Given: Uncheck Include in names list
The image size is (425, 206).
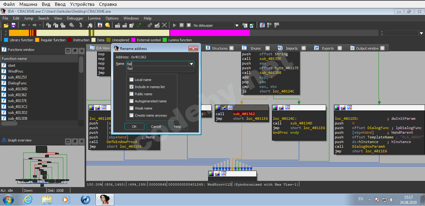Looking at the screenshot, I should (131, 87).
